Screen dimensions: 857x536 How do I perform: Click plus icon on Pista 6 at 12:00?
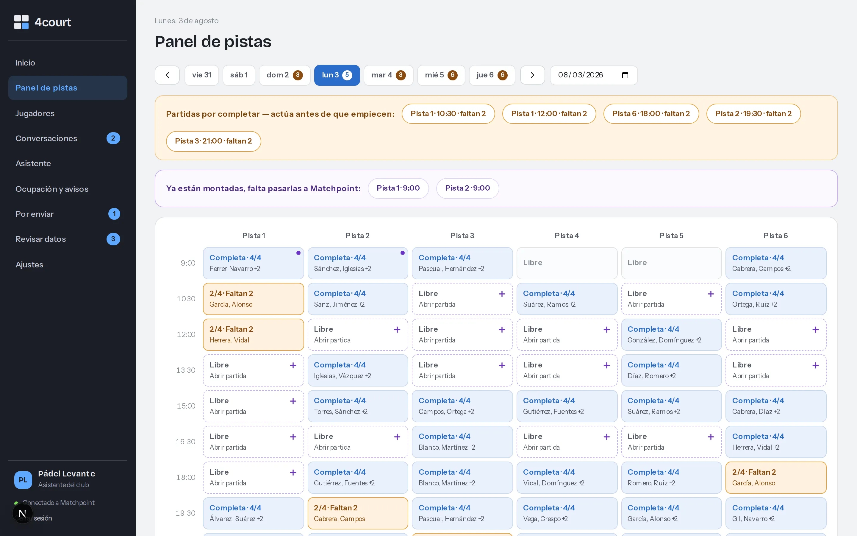[x=816, y=330]
